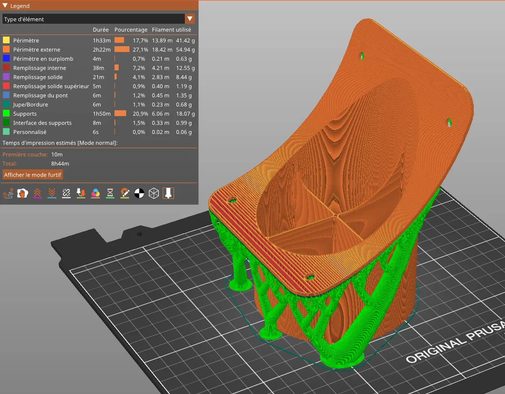Toggle Périmètre en surplomb row visibility
505x394 pixels.
click(x=99, y=59)
